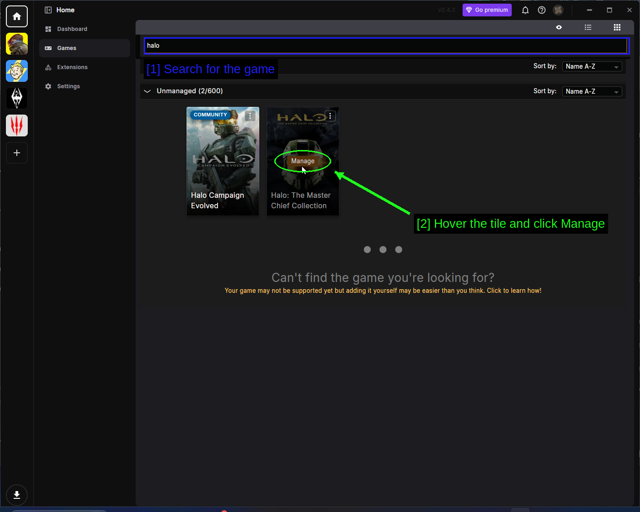Viewport: 640px width, 512px height.
Task: Focus the game search field containing 'halo'
Action: [x=386, y=45]
